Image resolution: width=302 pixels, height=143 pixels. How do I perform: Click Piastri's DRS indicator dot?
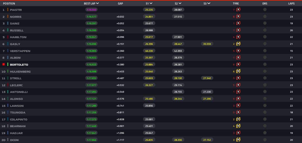tap(265, 9)
